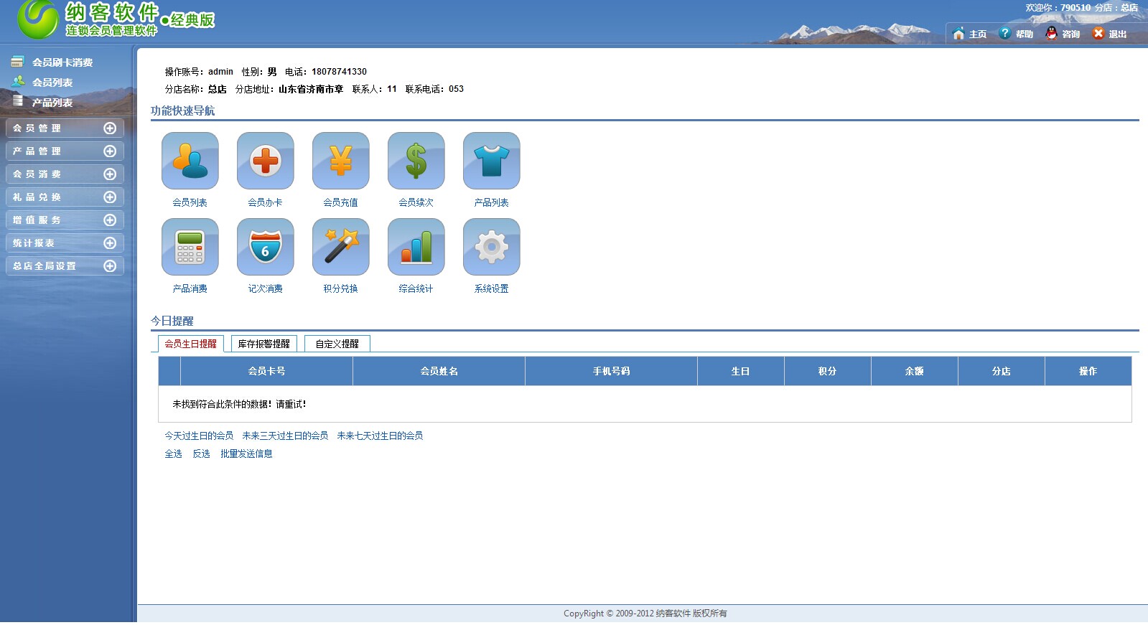Click the 退出 logout button in header
1148x625 pixels.
(x=1109, y=34)
